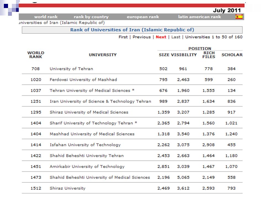Click the red Next link
265x199 pixels.
pos(161,37)
